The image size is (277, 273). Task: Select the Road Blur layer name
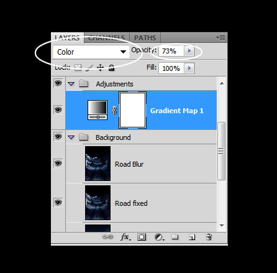coord(129,164)
